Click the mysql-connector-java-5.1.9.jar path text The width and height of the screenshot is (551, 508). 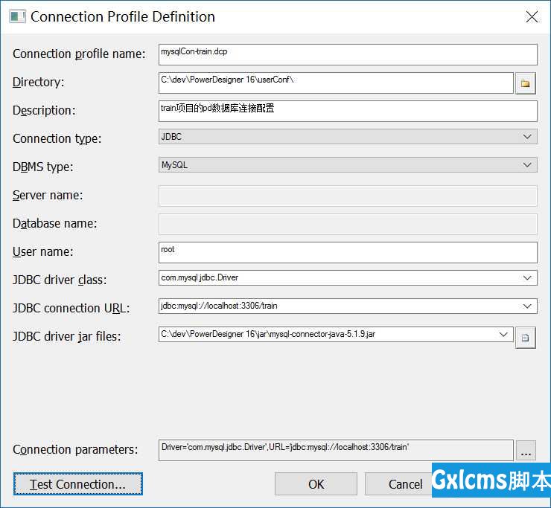(268, 334)
